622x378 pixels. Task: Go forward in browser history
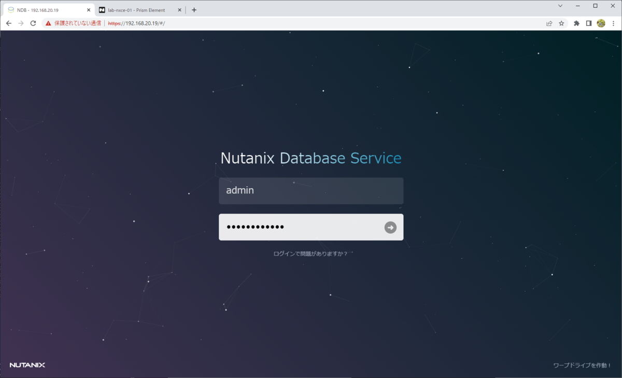(x=21, y=23)
